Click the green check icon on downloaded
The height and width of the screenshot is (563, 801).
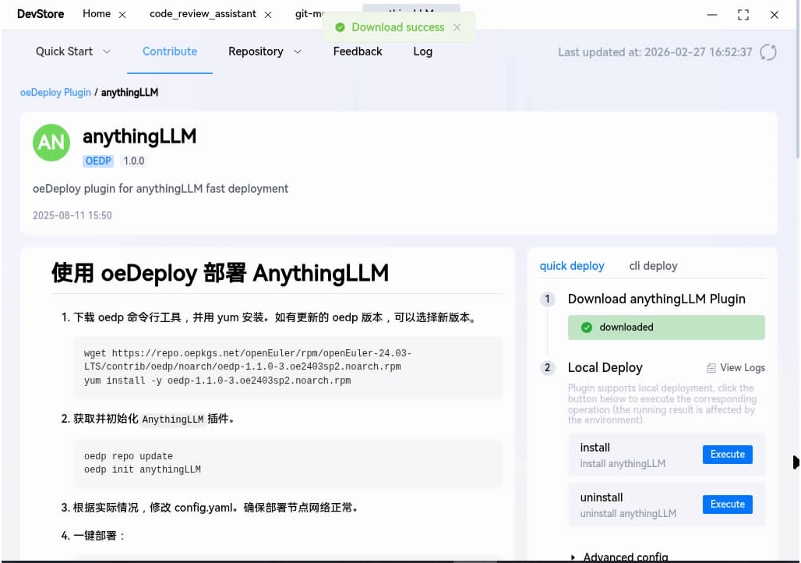click(x=587, y=328)
